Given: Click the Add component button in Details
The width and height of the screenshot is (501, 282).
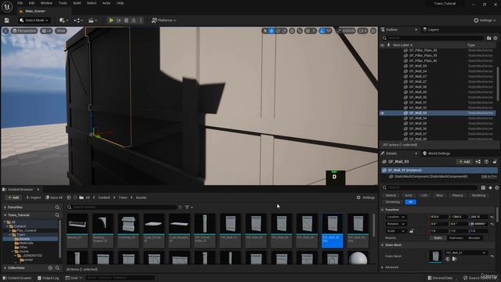Looking at the screenshot, I should coord(464,162).
